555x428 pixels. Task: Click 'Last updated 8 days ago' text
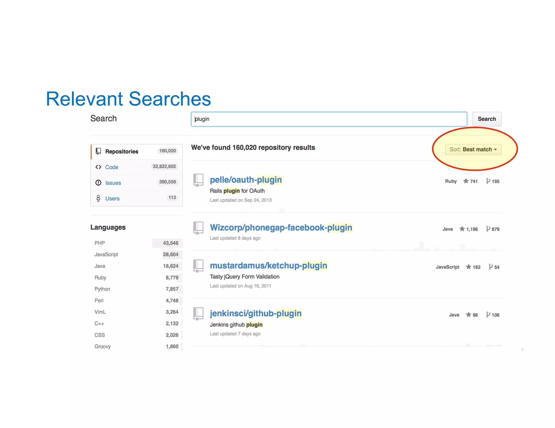[235, 238]
